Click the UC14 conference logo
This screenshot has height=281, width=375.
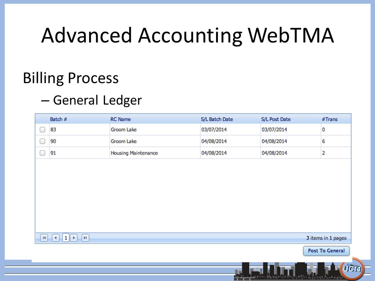point(352,269)
